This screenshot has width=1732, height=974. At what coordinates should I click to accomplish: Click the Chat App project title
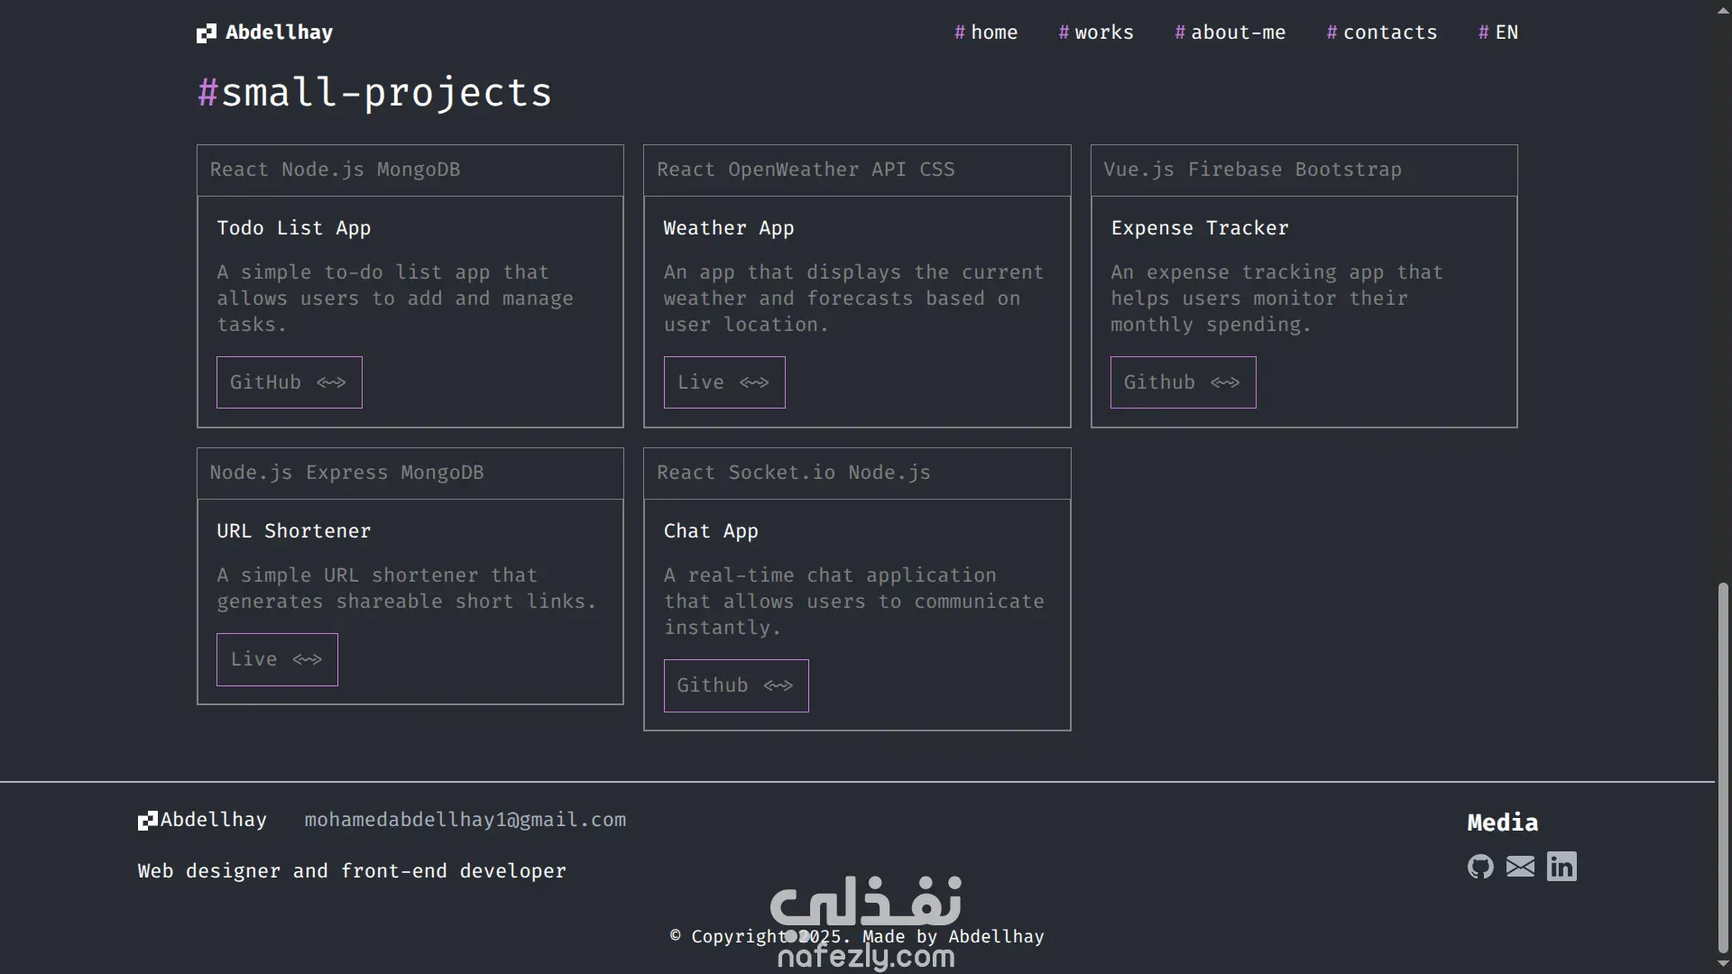pos(711,531)
